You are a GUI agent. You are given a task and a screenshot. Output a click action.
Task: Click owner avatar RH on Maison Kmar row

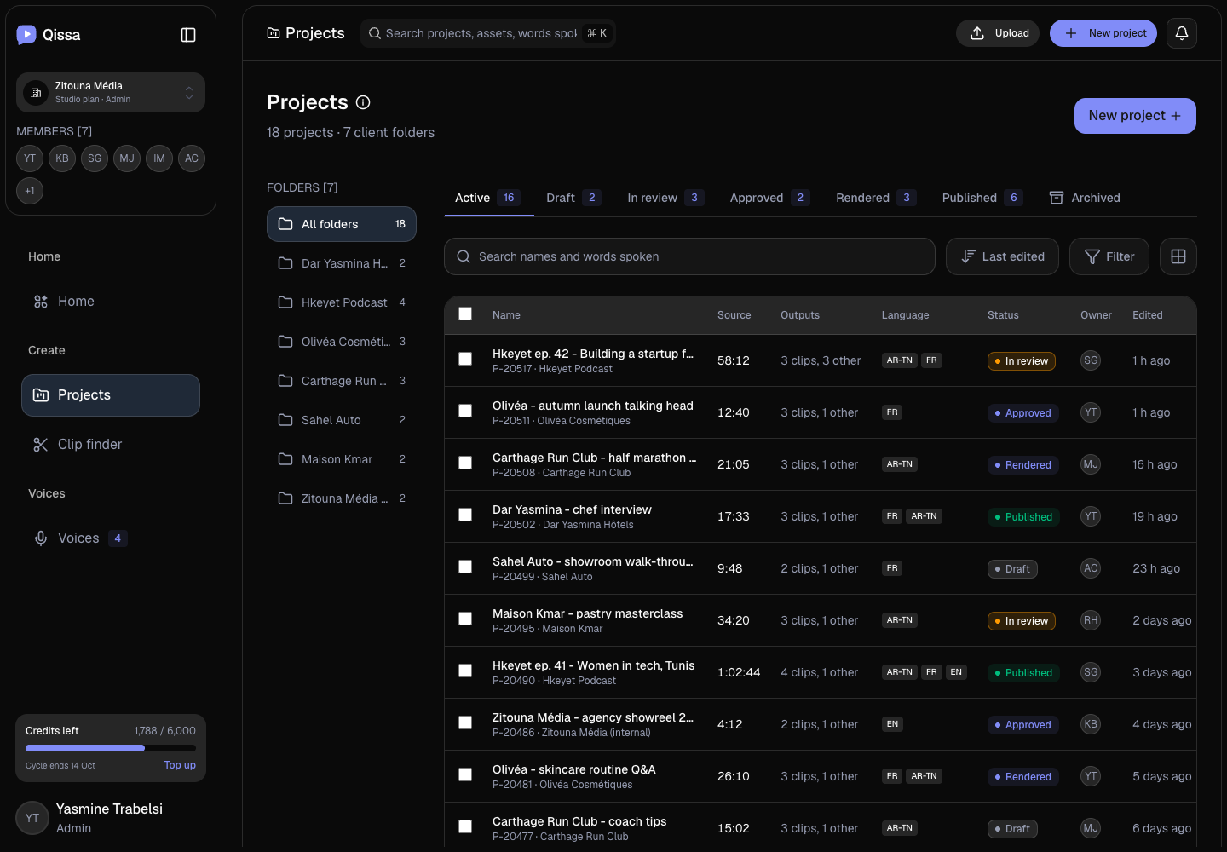pyautogui.click(x=1091, y=620)
